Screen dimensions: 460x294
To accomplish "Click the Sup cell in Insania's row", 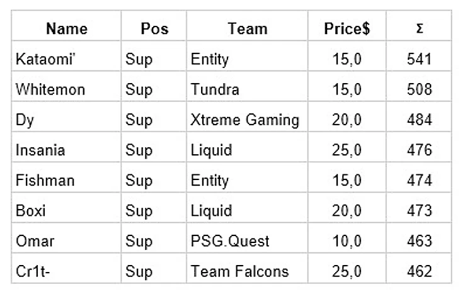I will (139, 150).
